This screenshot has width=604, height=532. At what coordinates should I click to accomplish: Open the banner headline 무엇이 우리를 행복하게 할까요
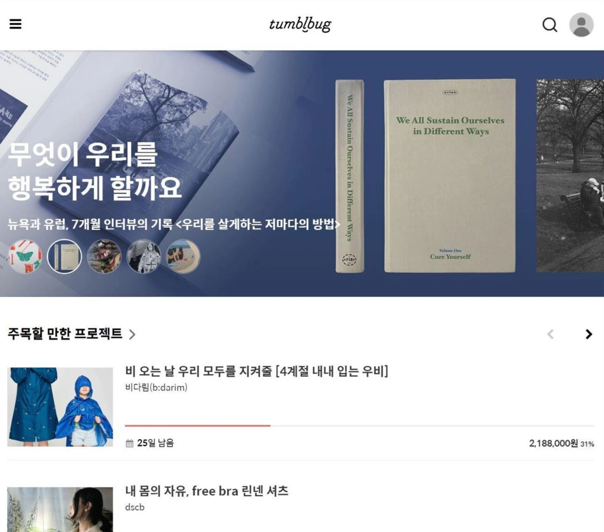click(x=94, y=171)
